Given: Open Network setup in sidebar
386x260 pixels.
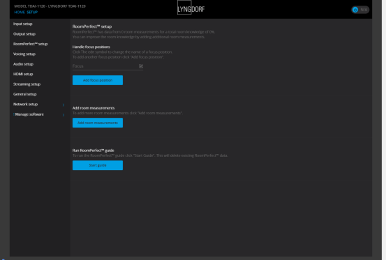Looking at the screenshot, I should [x=25, y=104].
